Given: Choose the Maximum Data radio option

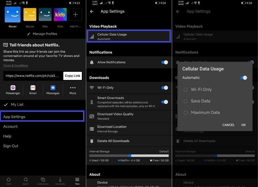Looking at the screenshot, I should tap(186, 113).
